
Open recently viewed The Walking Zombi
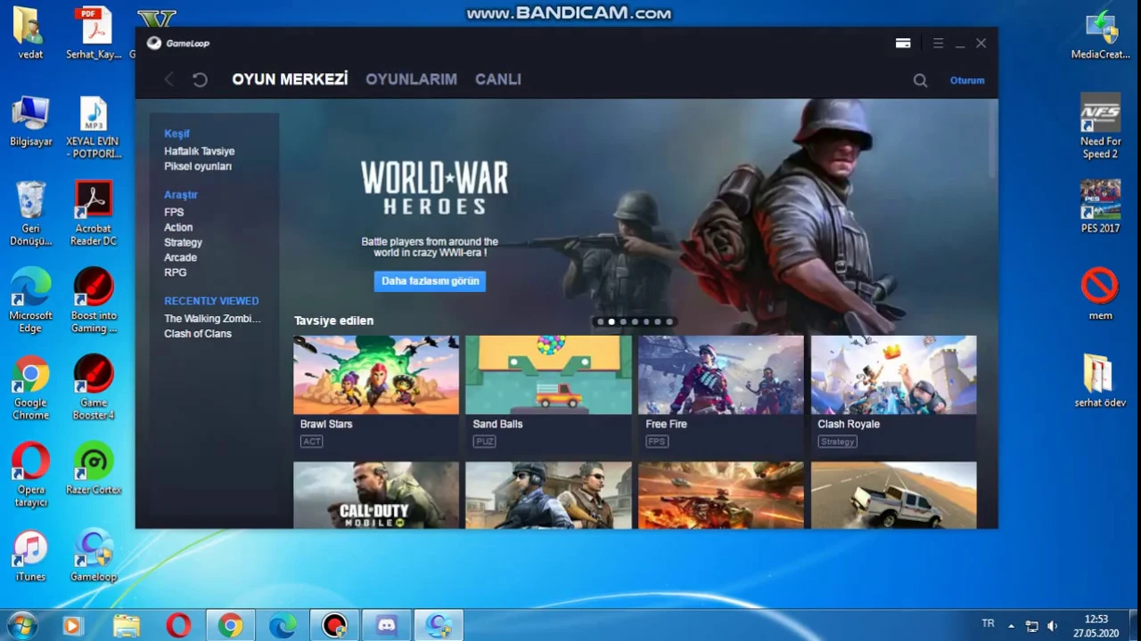(212, 319)
